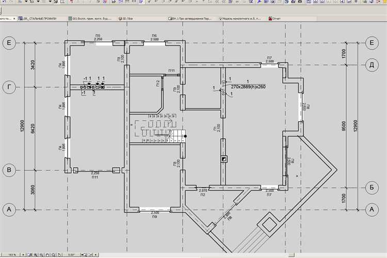Select the dimension text 6420
This screenshot has height=258, width=387.
point(33,129)
